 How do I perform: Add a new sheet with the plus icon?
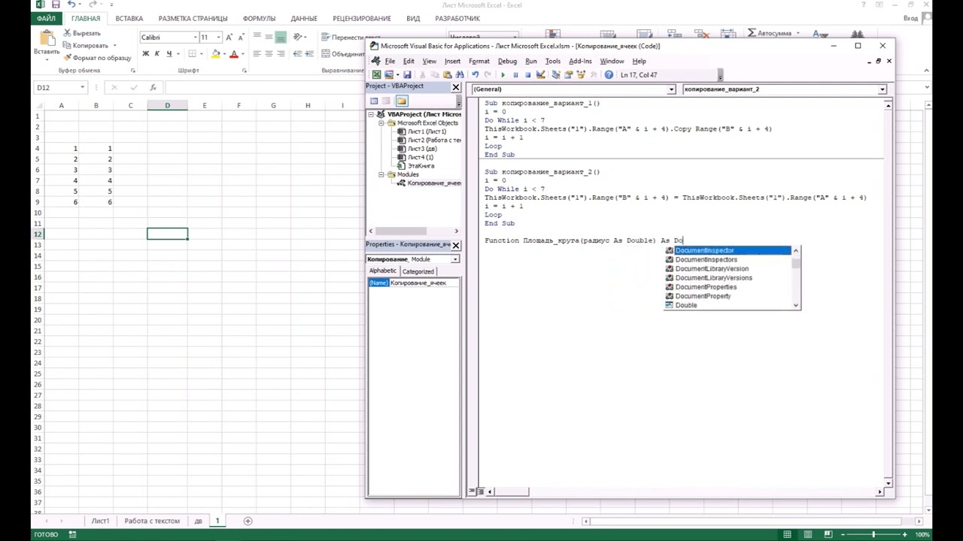(x=248, y=521)
